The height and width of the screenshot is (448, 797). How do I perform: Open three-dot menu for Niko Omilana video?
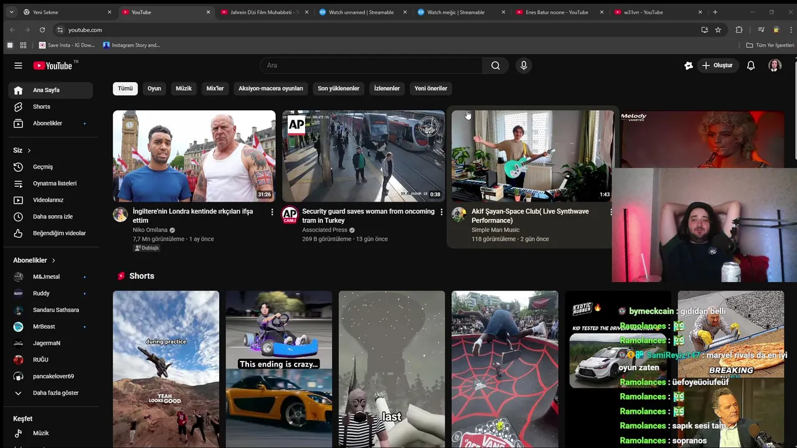coord(272,212)
